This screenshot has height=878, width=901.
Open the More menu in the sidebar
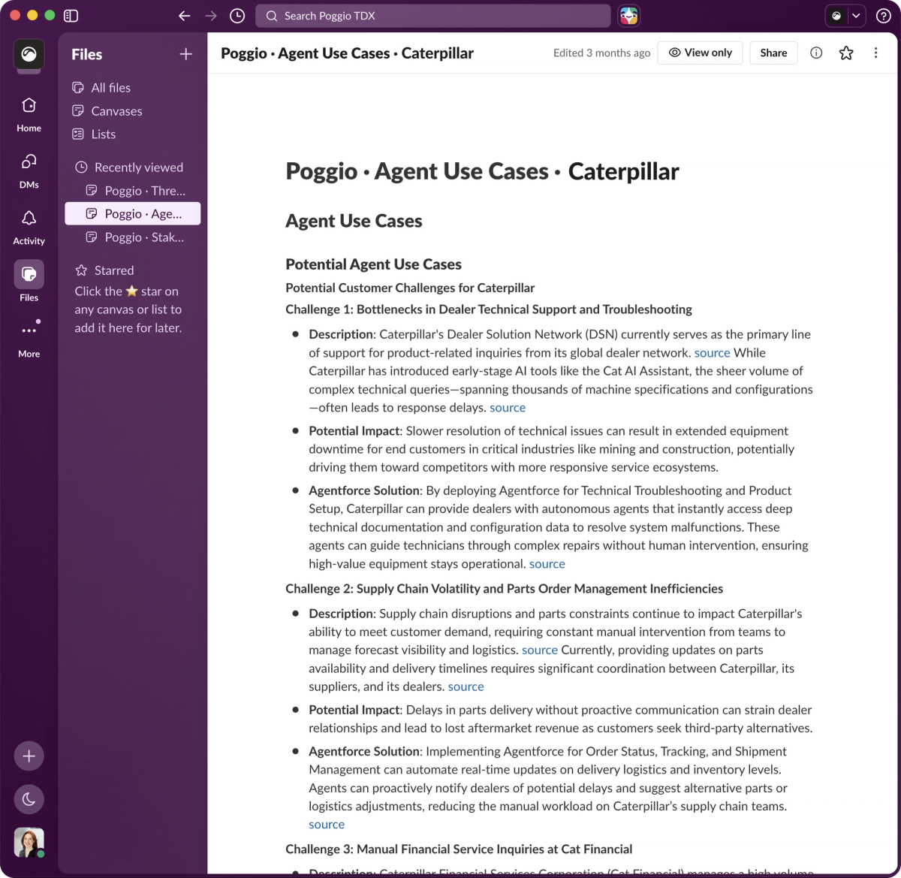[29, 339]
